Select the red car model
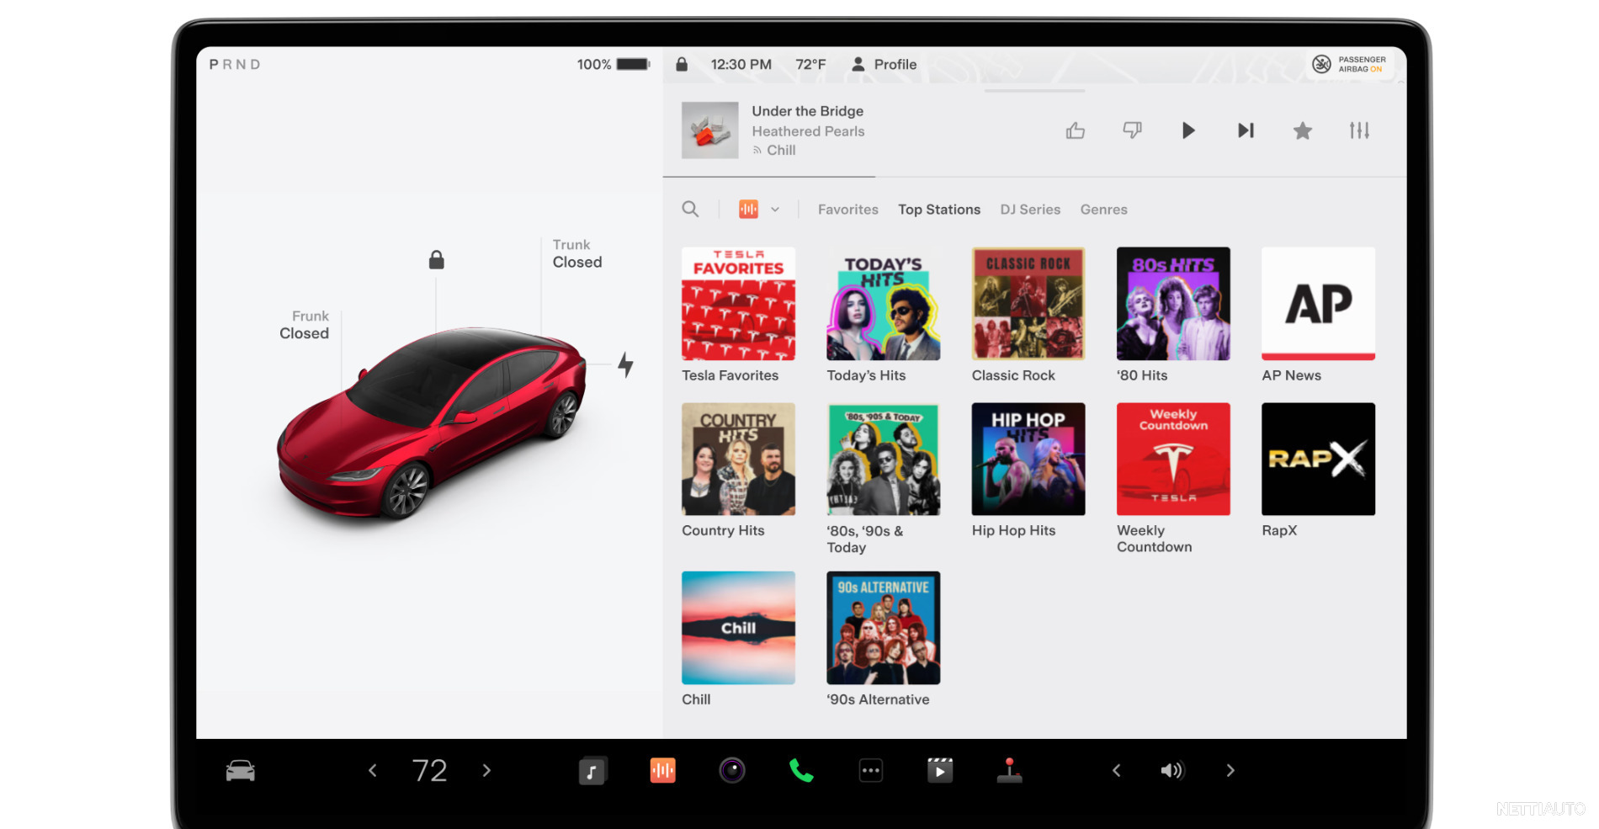 [x=432, y=423]
